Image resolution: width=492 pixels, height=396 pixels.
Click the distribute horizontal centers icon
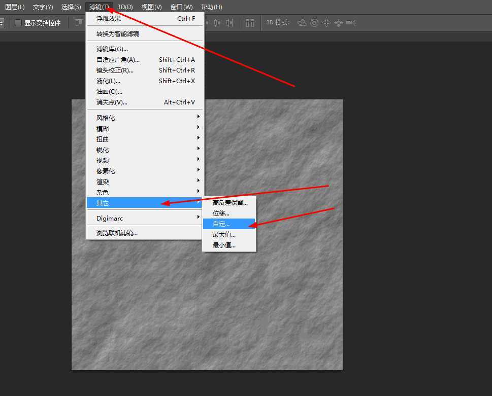(218, 23)
